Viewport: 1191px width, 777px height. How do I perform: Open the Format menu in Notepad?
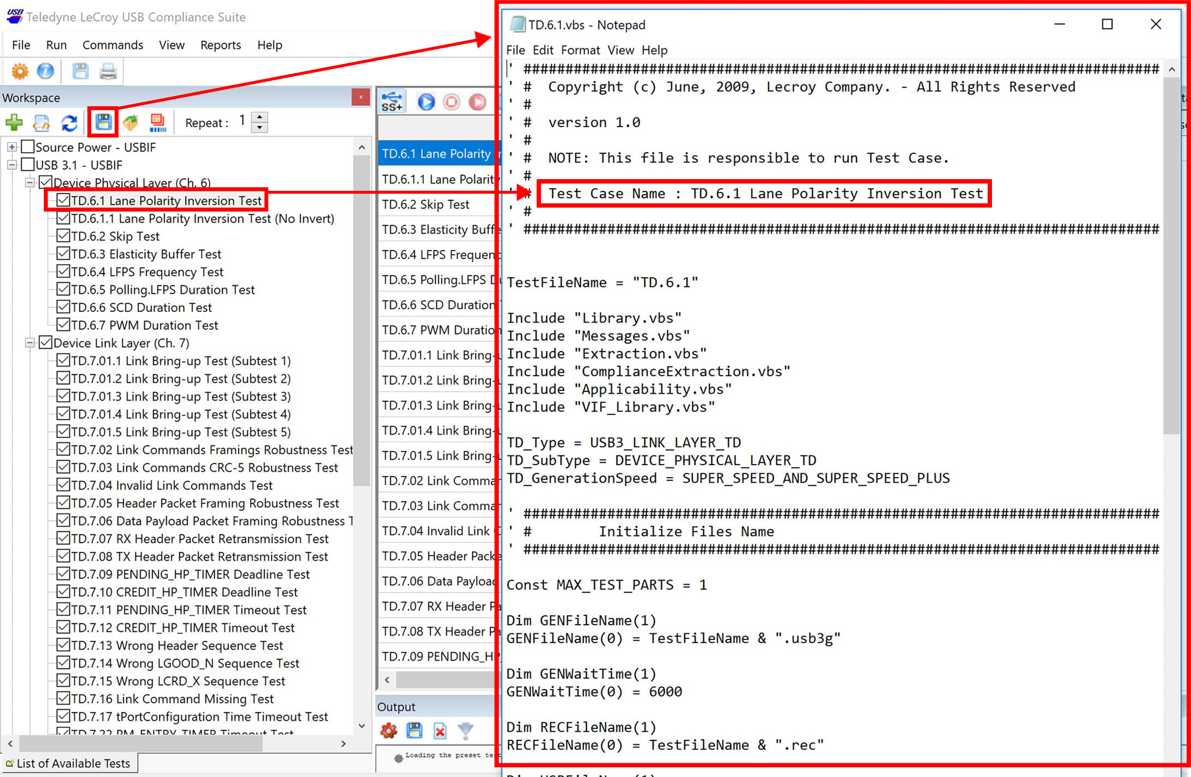coord(580,50)
